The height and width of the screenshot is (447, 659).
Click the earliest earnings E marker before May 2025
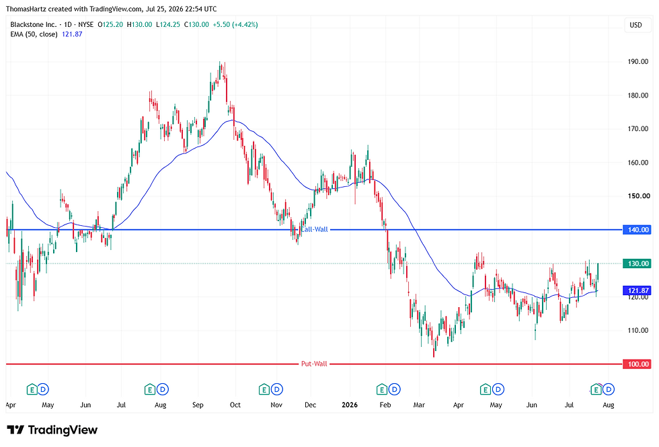point(32,389)
